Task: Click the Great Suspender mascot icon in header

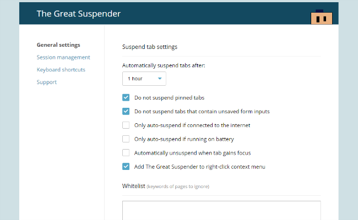Action: [322, 17]
